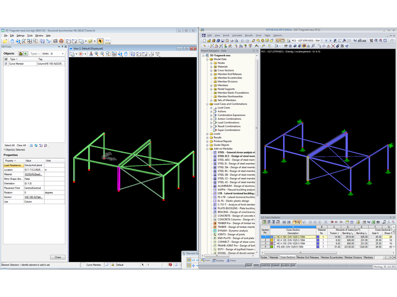Click the undo arrow in RSTAB toolbar
The width and height of the screenshot is (397, 297).
coord(242,41)
